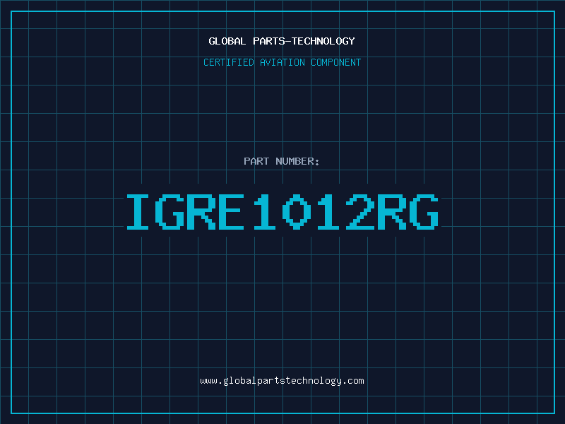Viewport: 565px width, 424px height.
Task: Select the part number IGRE1012RG
Action: 282,212
